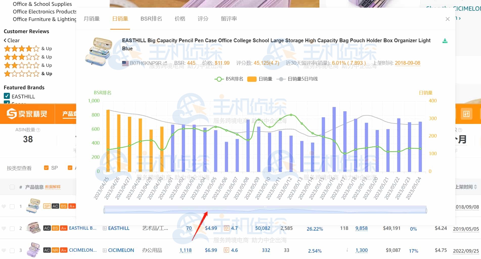This screenshot has height=259, width=481.
Task: Click brand document icon beside EASTHILL
Action: click(x=104, y=228)
